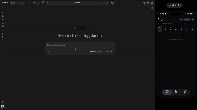The image size is (197, 110).
Task: Click the new chat plus icon in Claude sidebar
Action: pos(2,13)
